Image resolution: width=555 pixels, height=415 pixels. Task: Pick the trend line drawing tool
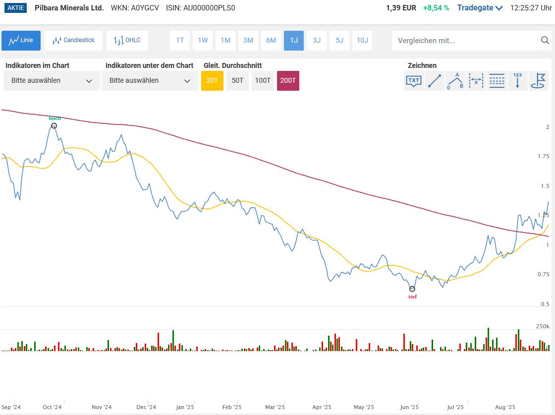[435, 81]
